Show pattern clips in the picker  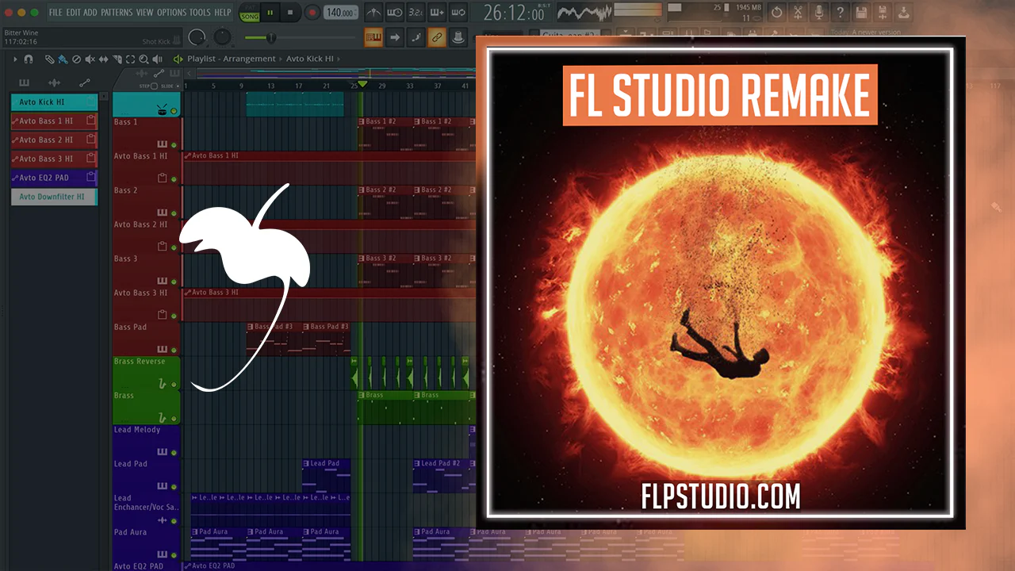(25, 82)
